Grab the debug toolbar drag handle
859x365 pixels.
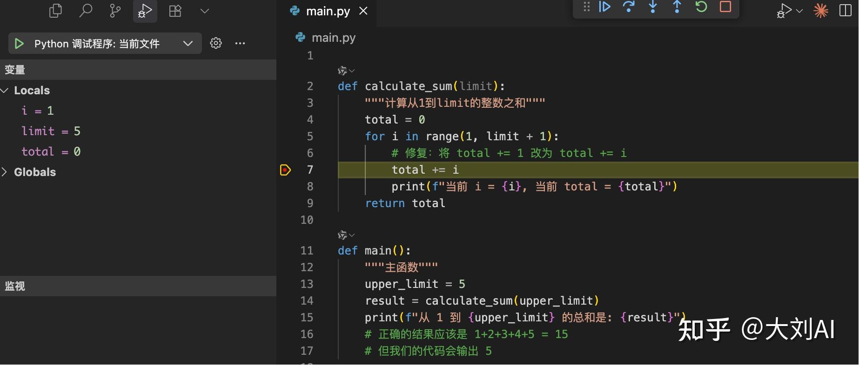[586, 7]
